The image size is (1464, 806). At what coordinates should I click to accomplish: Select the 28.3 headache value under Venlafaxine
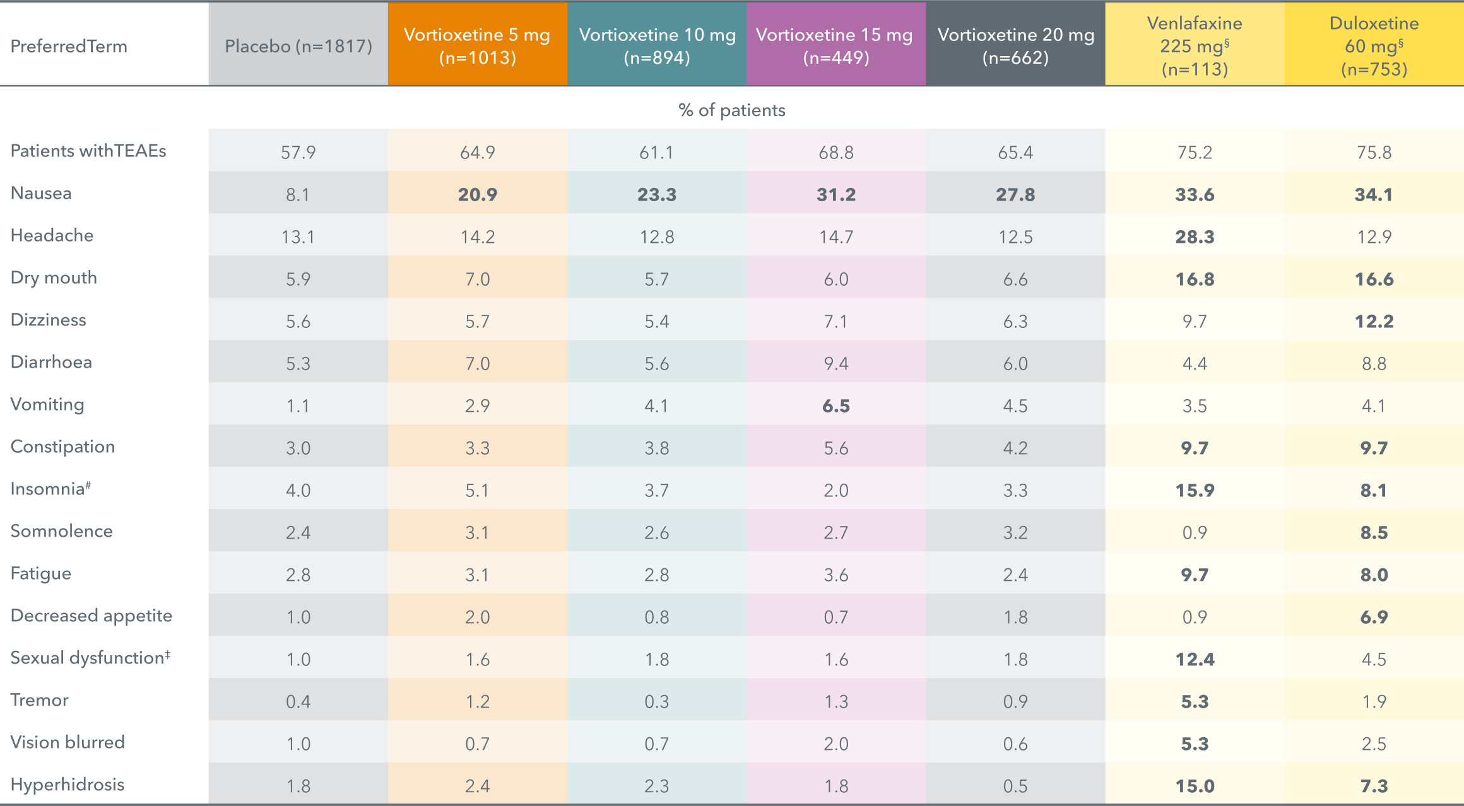1195,237
